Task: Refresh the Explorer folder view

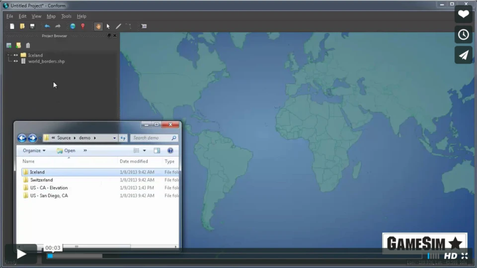Action: pos(123,138)
